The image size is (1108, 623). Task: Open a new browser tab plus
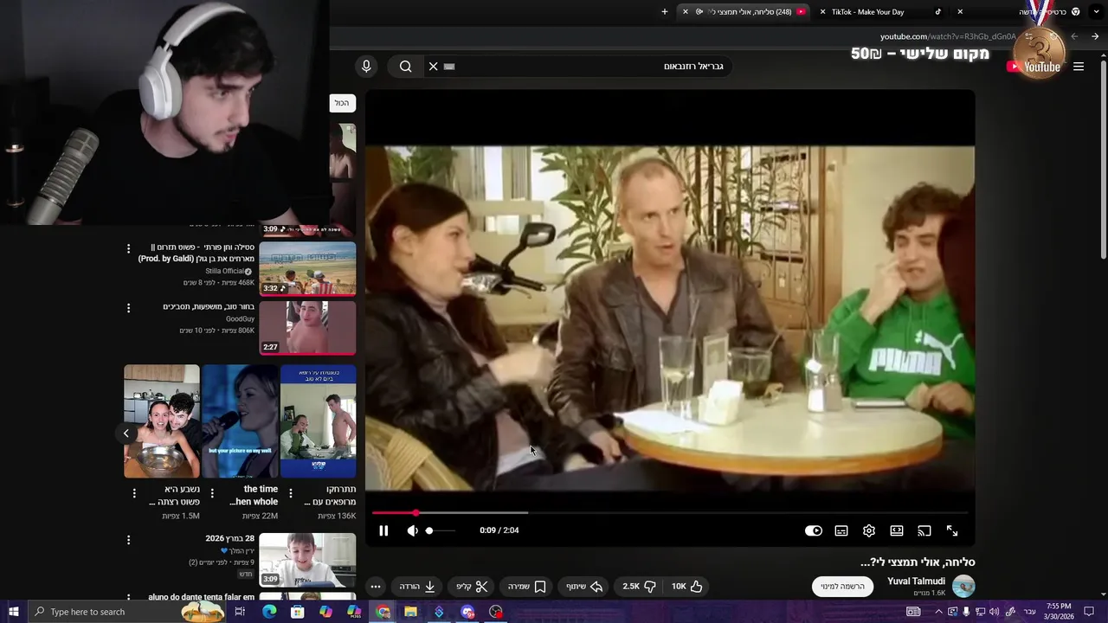(665, 12)
